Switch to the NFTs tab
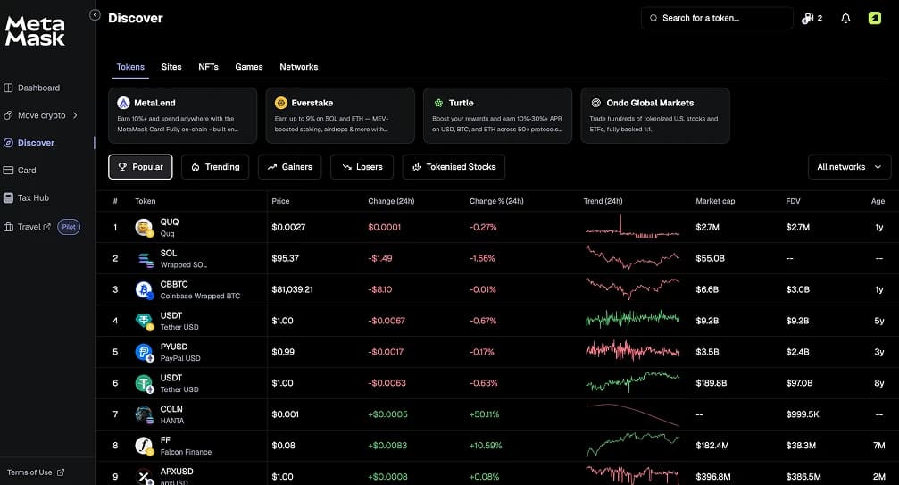The height and width of the screenshot is (485, 899). coord(208,67)
